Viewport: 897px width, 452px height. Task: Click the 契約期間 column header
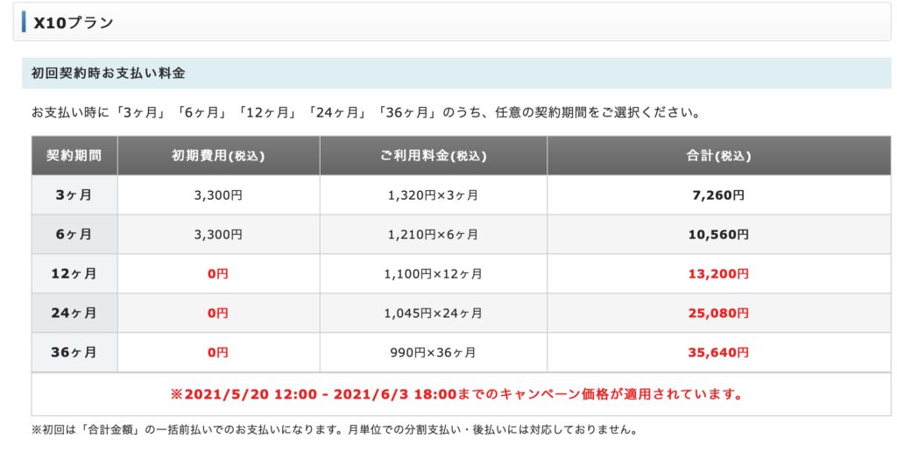pyautogui.click(x=74, y=156)
